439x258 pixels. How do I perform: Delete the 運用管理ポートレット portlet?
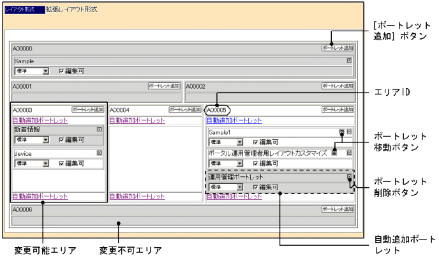click(349, 177)
